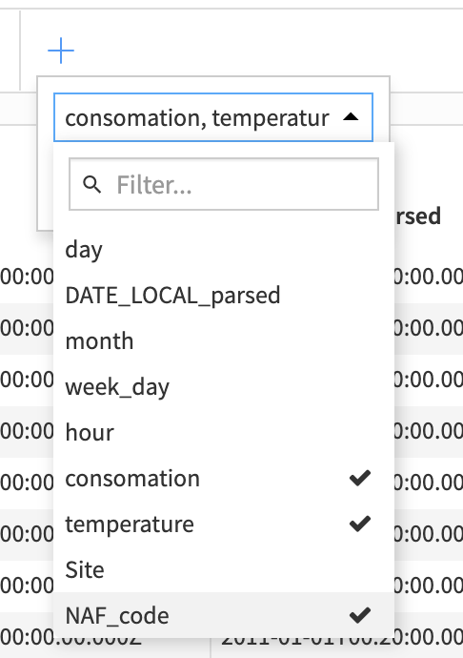Add 'Site' to the selected columns
Viewport: 463px width, 658px height.
[224, 570]
